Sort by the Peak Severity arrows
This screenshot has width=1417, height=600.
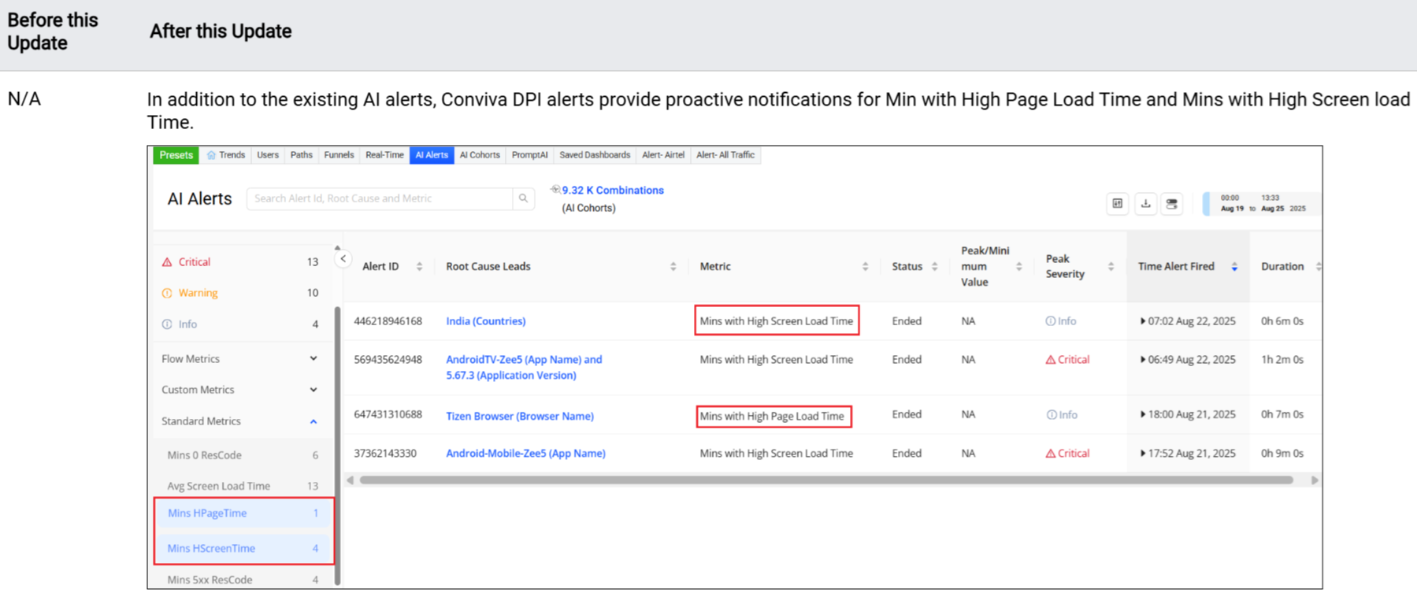tap(1111, 267)
